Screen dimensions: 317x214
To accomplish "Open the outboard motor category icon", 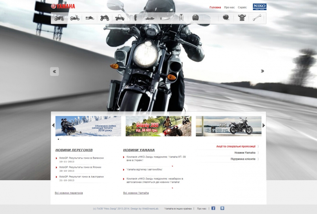I will tap(135, 17).
